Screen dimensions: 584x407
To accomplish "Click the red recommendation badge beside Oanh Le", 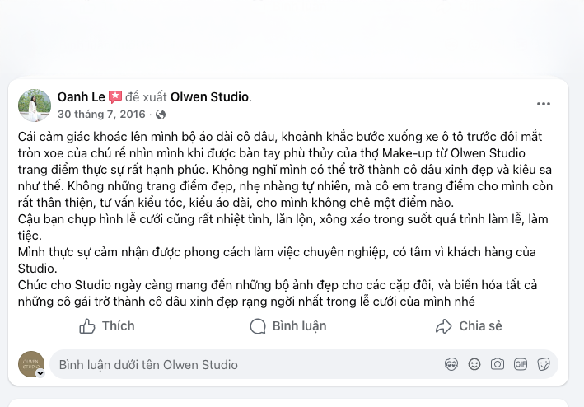I will 115,97.
